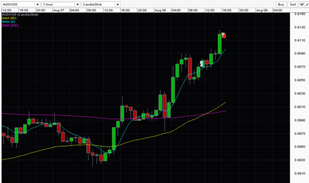Click the 0.8930 price axis label
The height and width of the screenshot is (183, 309).
300,160
